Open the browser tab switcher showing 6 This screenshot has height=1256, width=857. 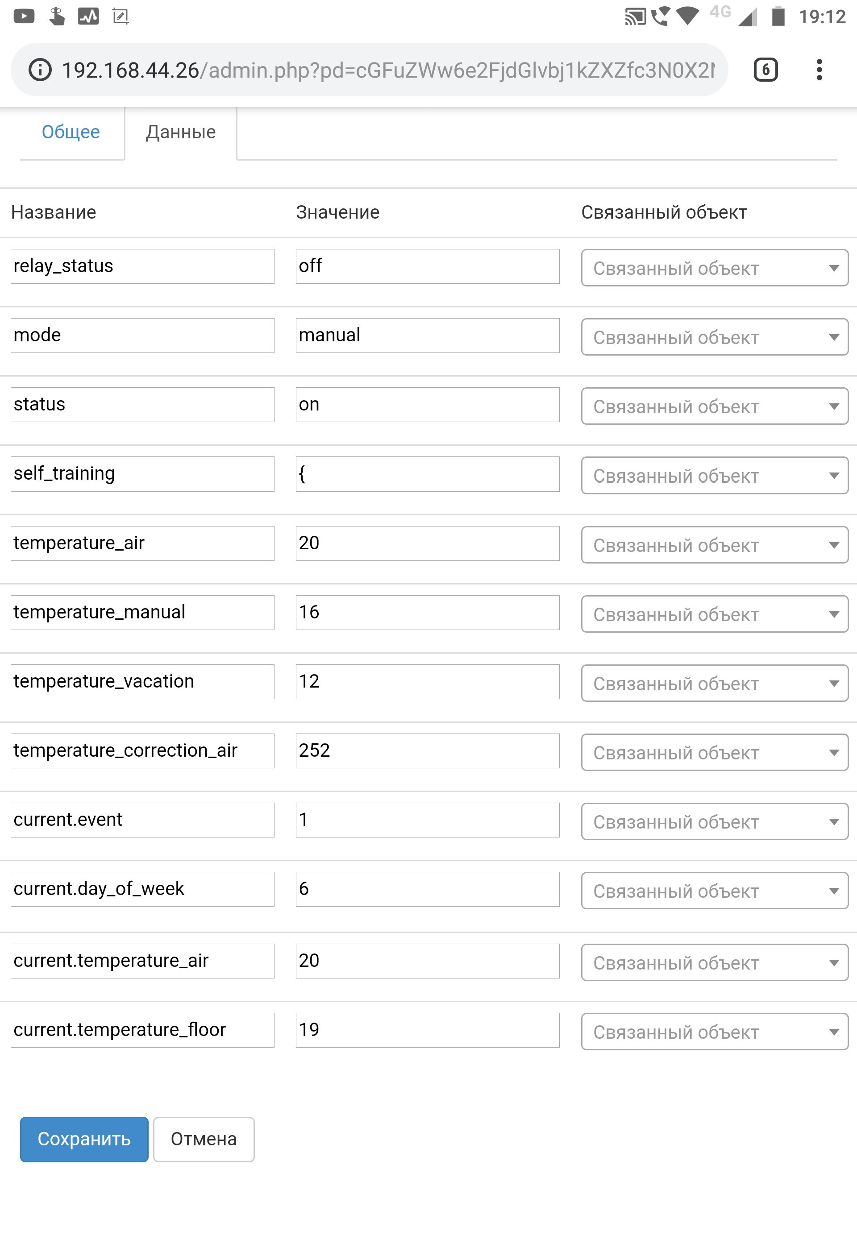click(x=765, y=70)
